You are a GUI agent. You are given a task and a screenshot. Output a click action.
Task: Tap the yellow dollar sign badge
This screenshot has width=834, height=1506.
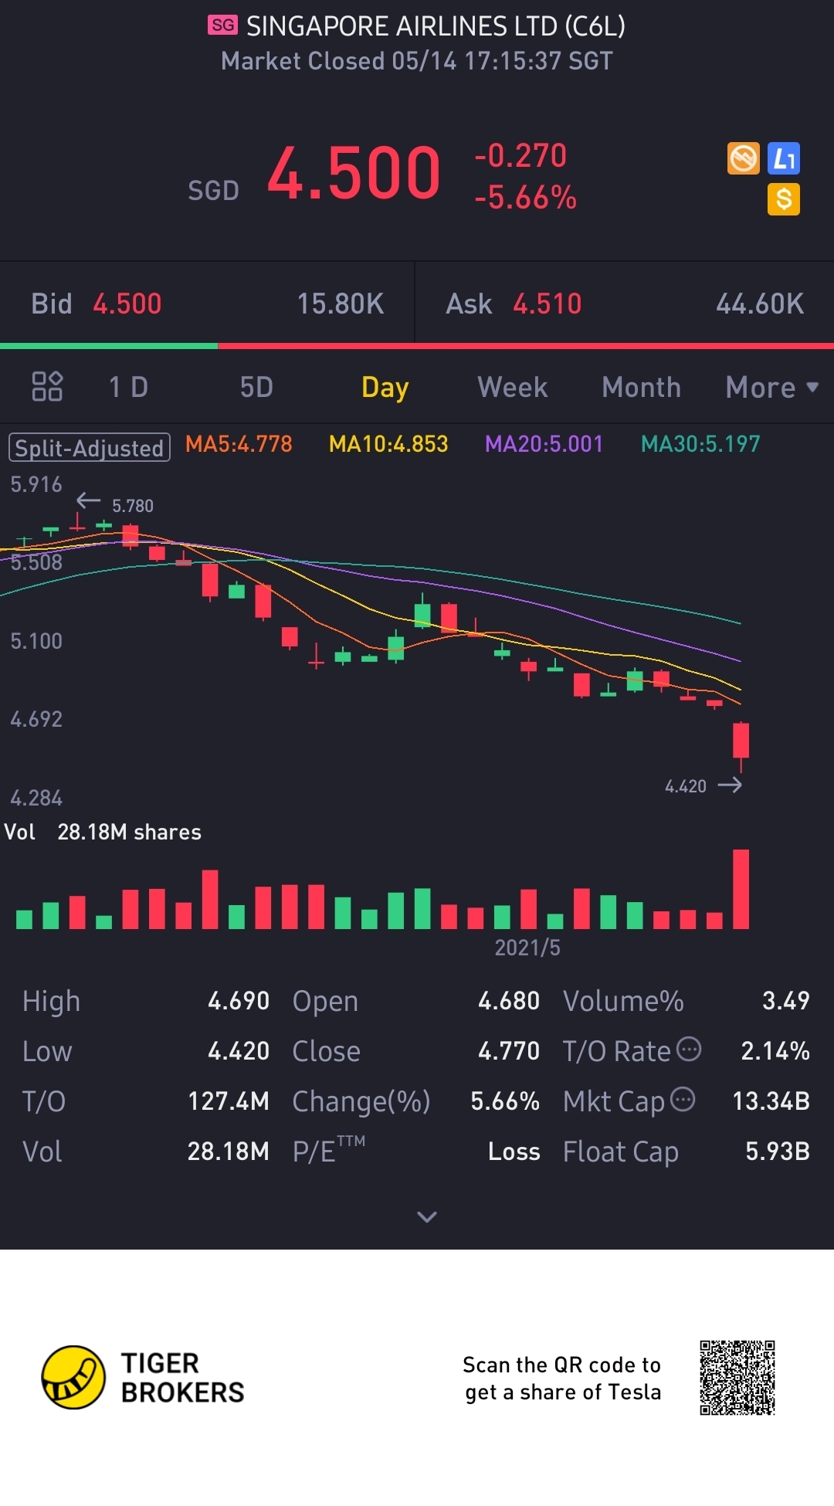click(784, 199)
